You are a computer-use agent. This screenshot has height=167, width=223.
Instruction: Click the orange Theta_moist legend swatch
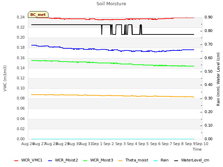pyautogui.click(x=120, y=161)
